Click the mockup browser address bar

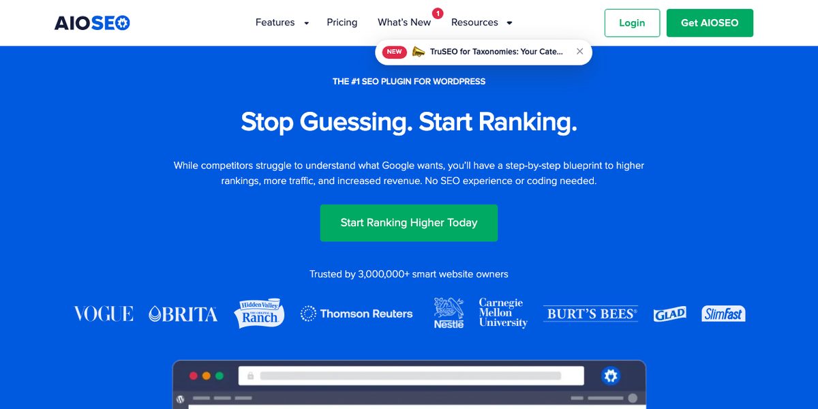coord(411,376)
